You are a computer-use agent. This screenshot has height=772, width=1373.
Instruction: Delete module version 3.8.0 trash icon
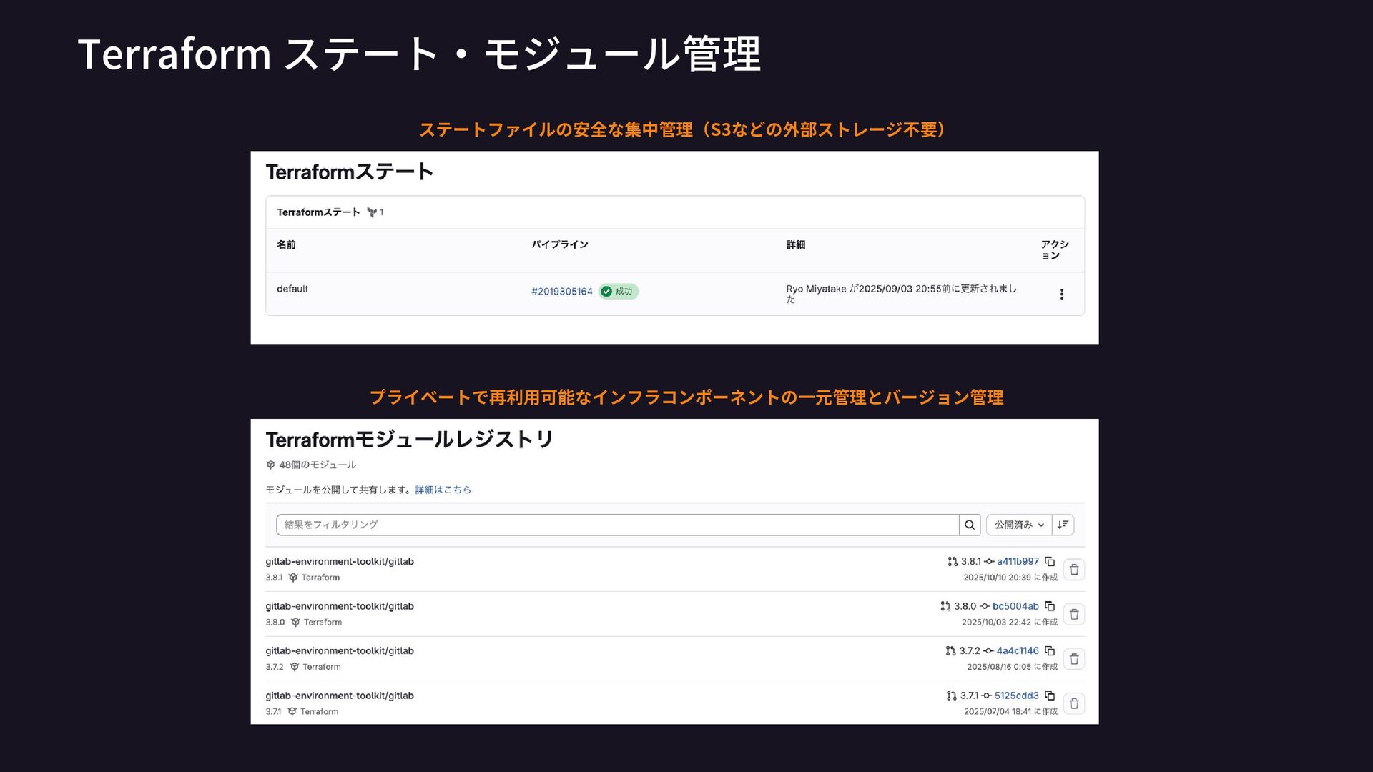point(1073,615)
